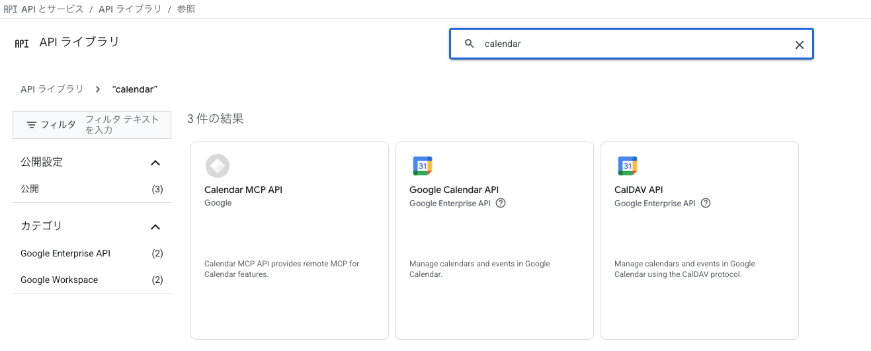
Task: Click the chevron after API ライブラリ breadcrumb
Action: [x=98, y=89]
